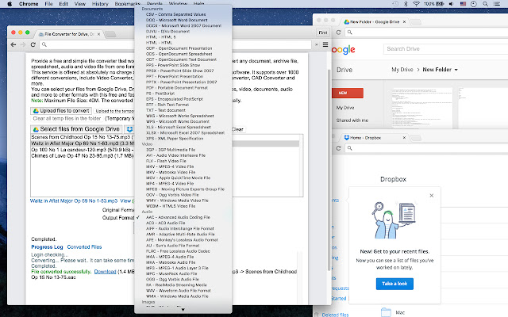Click the Bluetooth icon in menu bar
This screenshot has width=508, height=317.
(406, 4)
